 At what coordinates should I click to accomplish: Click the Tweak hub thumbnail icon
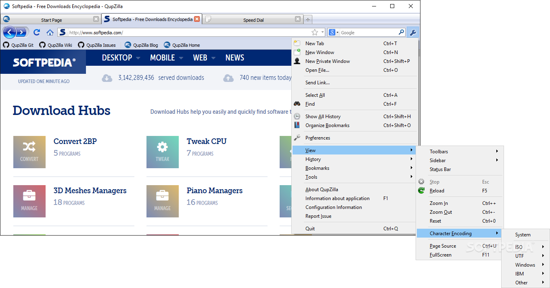click(163, 152)
